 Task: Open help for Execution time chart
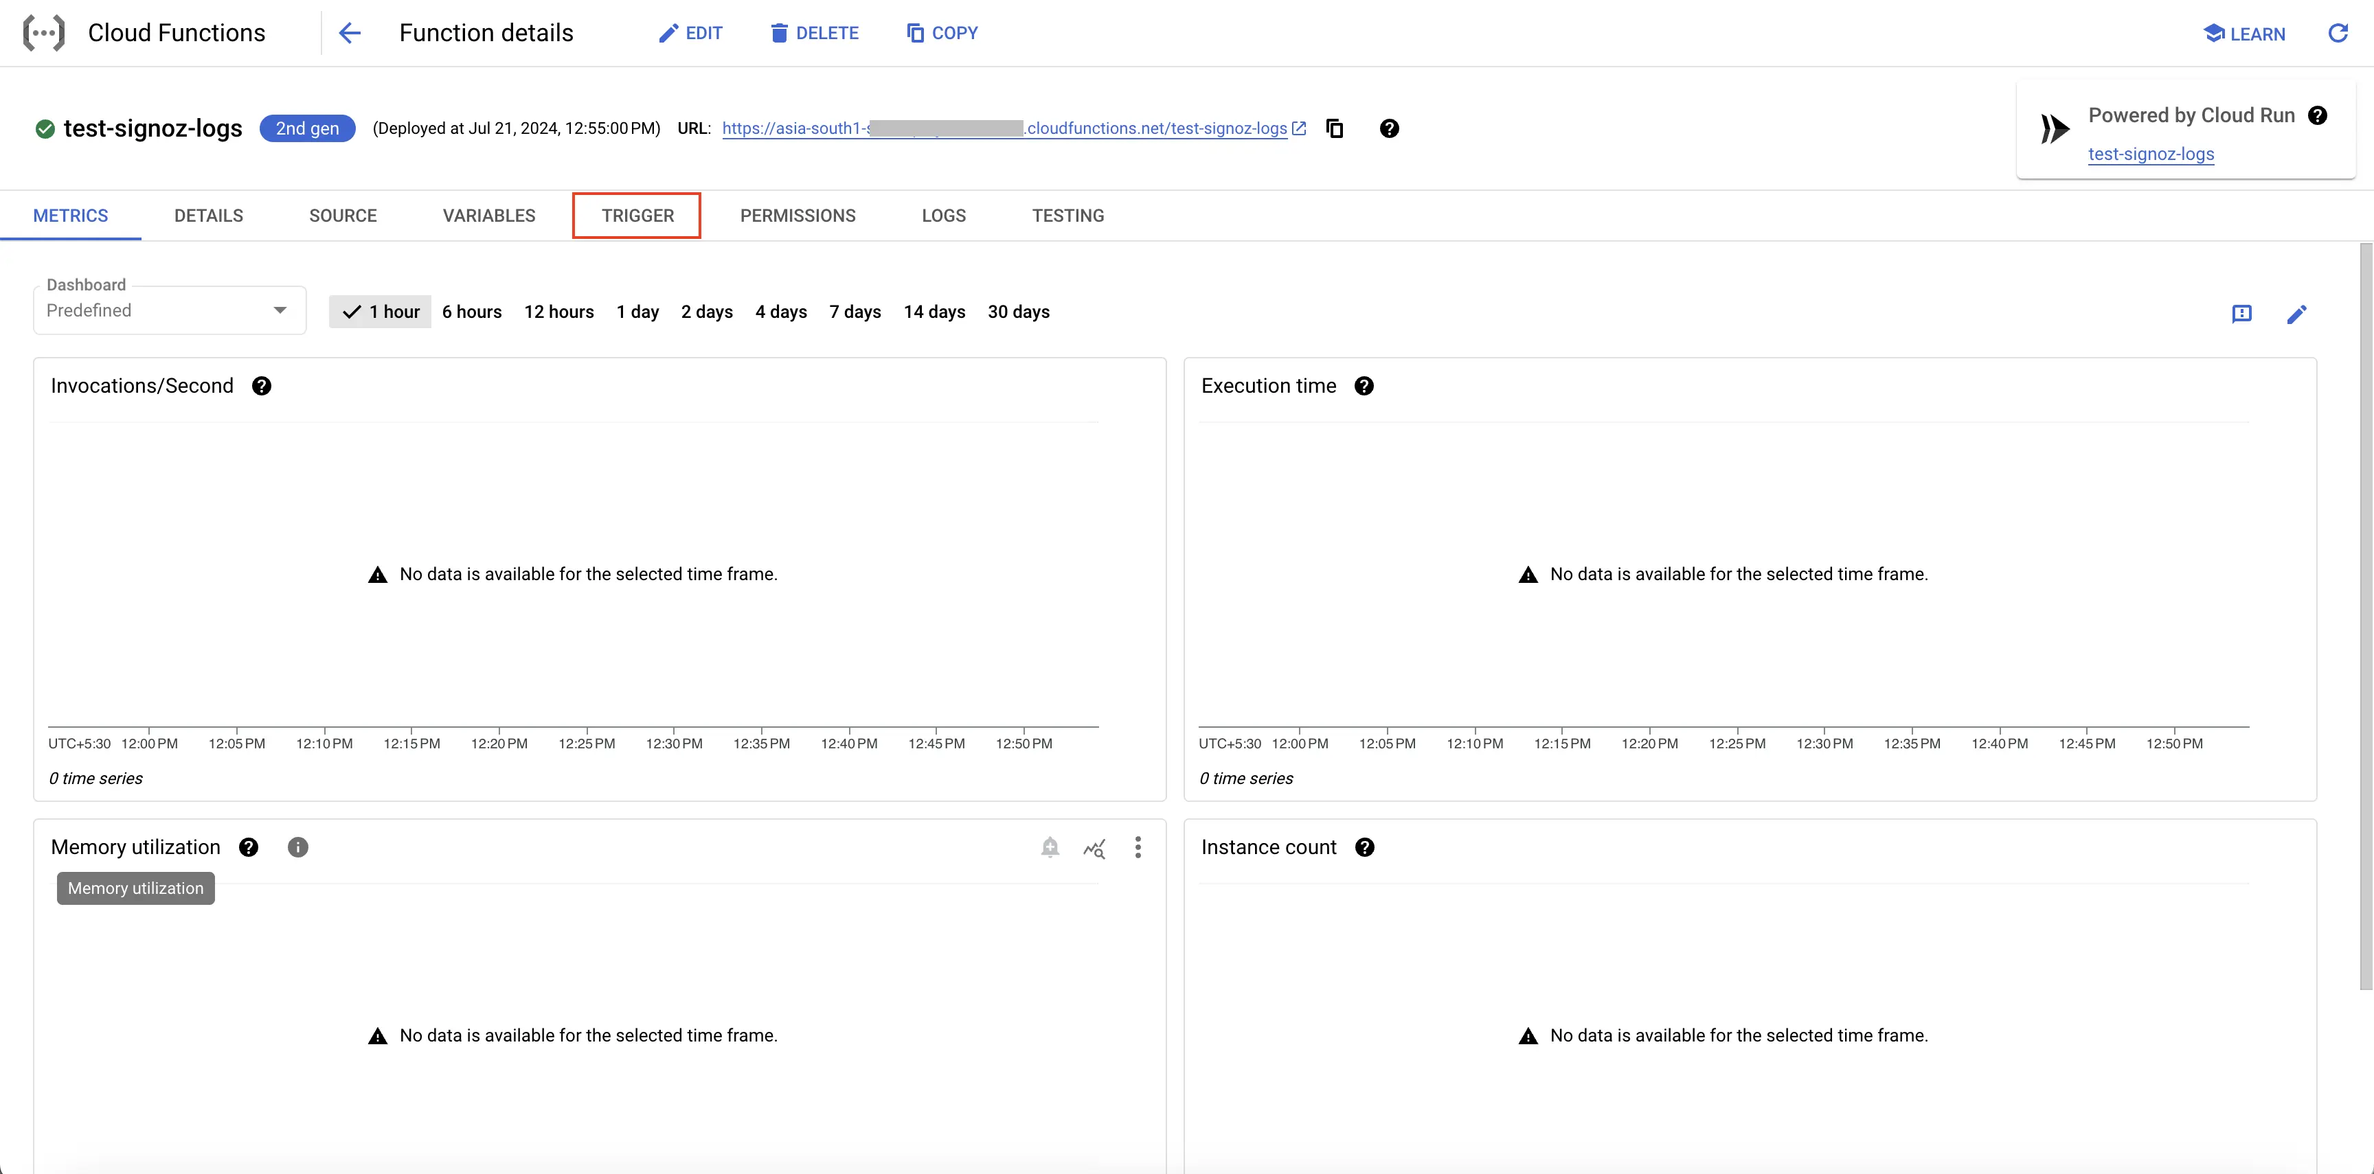pyautogui.click(x=1364, y=386)
